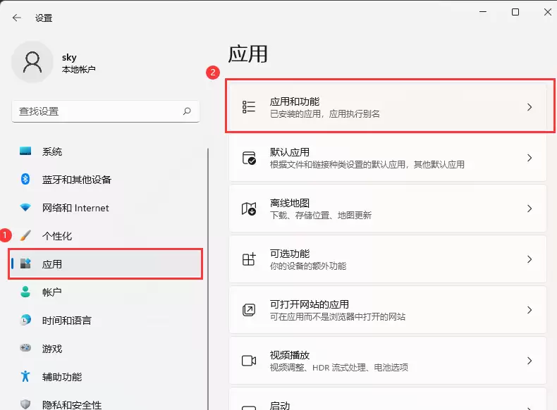Image resolution: width=557 pixels, height=410 pixels.
Task: Click the Bluetooth icon for 蓝牙和其他设备
Action: [25, 179]
